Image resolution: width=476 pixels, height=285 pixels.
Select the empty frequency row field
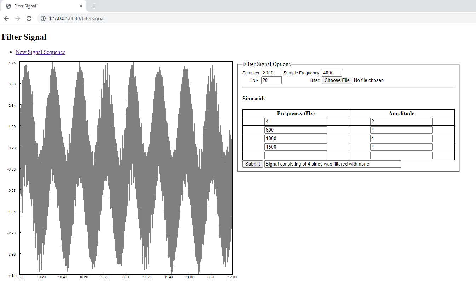tap(295, 155)
